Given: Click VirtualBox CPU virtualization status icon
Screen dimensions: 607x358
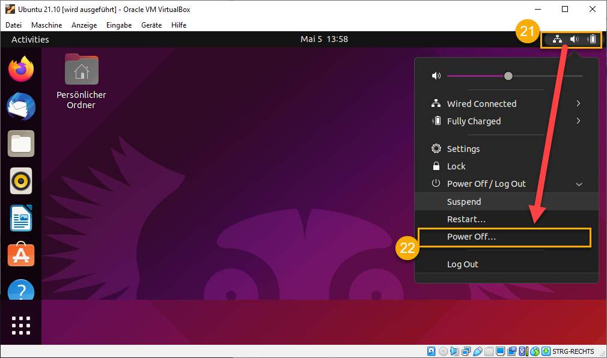Looking at the screenshot, I should 523,351.
